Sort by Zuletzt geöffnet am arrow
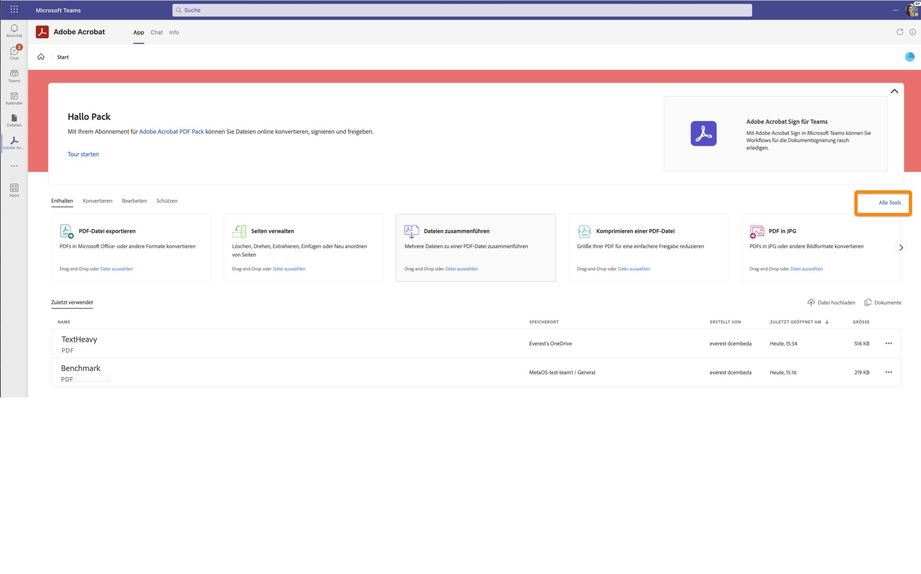Viewport: 921px width, 574px height. 827,322
